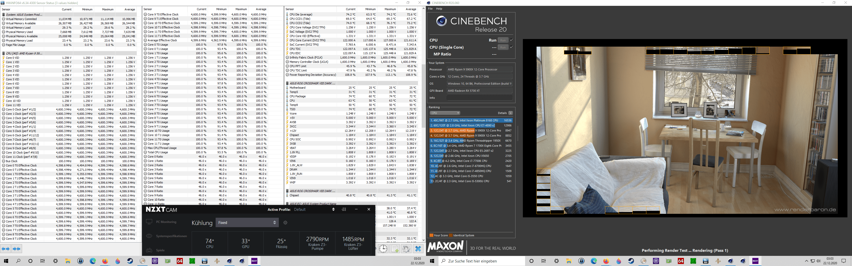The width and height of the screenshot is (852, 266).
Task: Toggle the CPU test checkbox
Action: click(x=511, y=40)
